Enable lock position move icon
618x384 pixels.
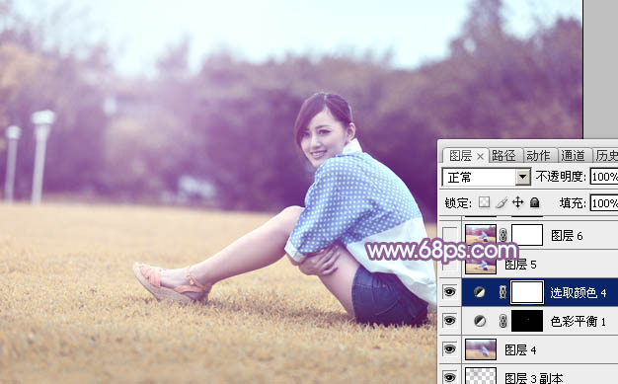point(518,202)
